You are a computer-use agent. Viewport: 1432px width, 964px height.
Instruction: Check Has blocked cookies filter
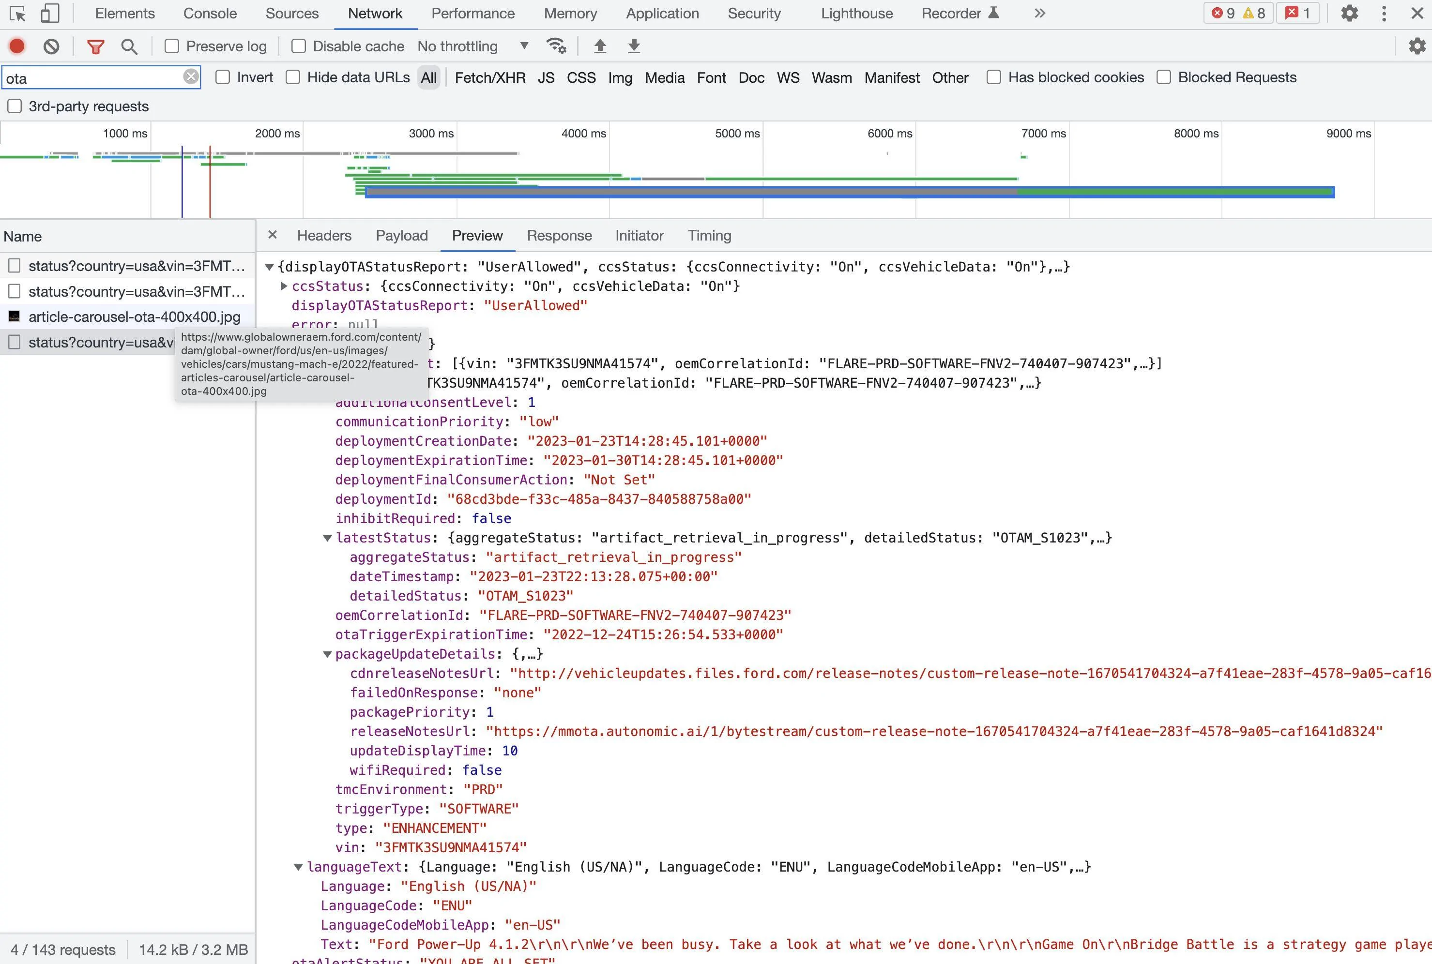[993, 77]
